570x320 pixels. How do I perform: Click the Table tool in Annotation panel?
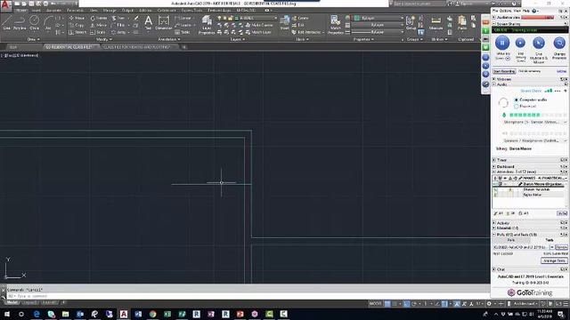[x=183, y=32]
